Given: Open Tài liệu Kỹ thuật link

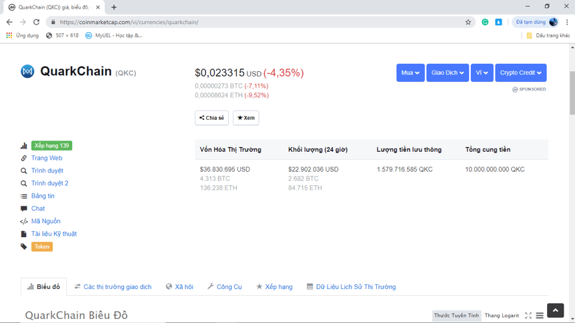Looking at the screenshot, I should (x=54, y=234).
